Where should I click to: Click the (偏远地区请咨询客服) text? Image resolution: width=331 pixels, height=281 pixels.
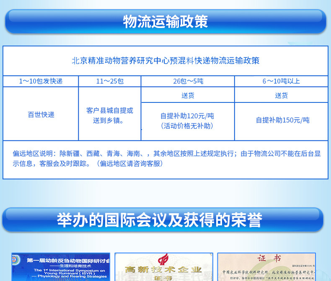(129, 163)
